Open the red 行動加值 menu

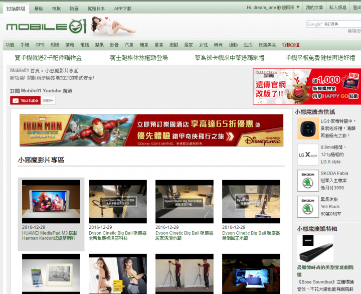(291, 45)
